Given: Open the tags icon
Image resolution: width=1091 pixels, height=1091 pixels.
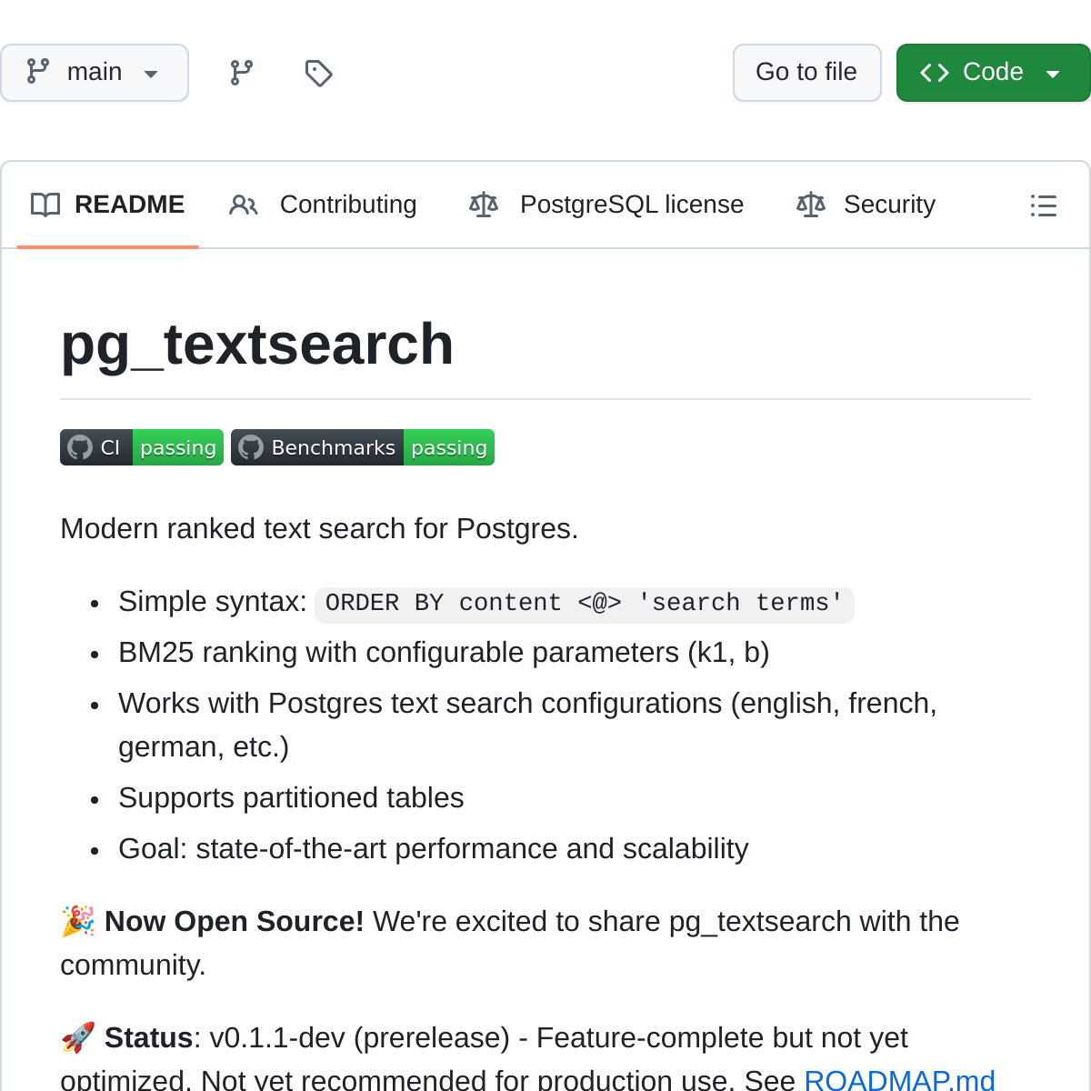Looking at the screenshot, I should 318,73.
